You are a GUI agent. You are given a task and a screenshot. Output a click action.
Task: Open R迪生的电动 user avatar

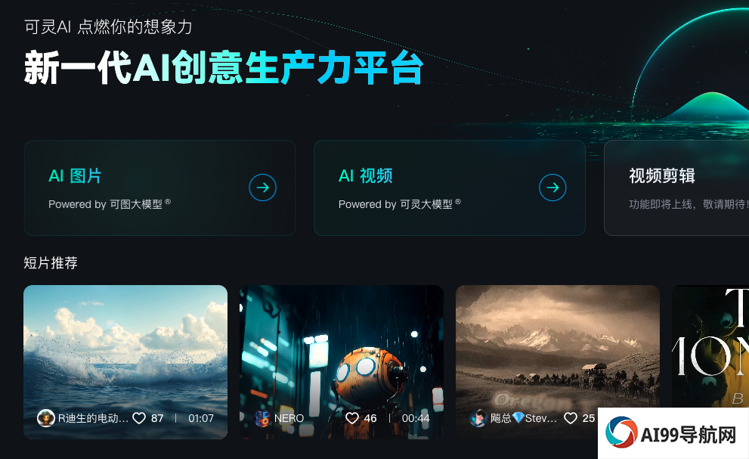[x=46, y=418]
